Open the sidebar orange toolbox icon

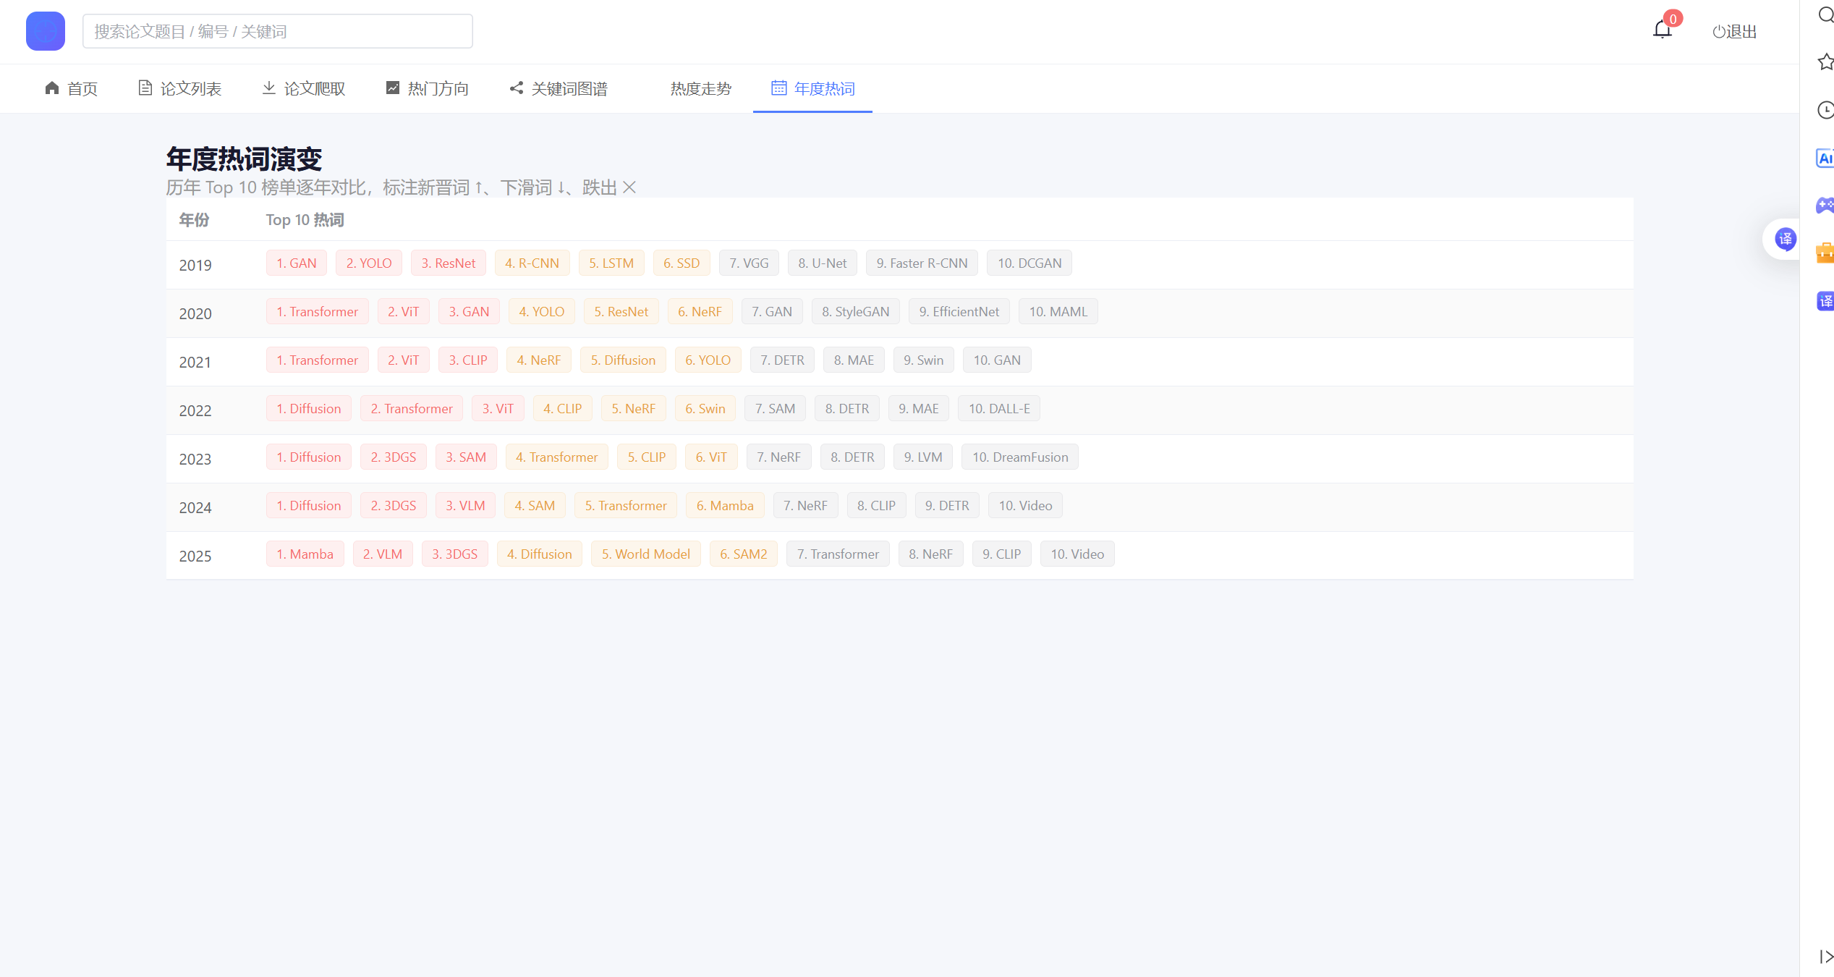(1825, 253)
